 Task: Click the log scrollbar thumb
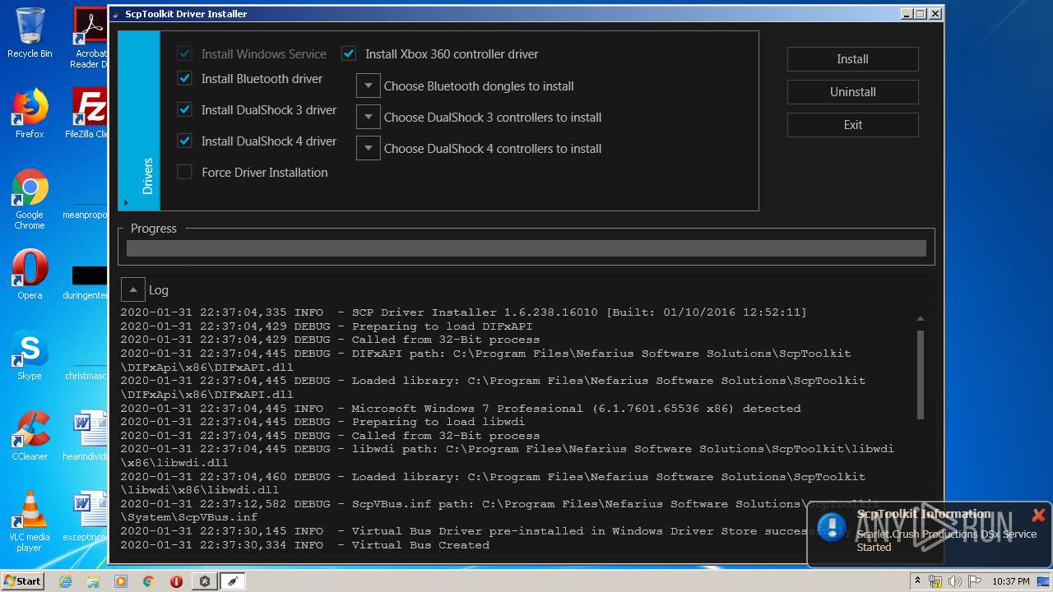[921, 374]
